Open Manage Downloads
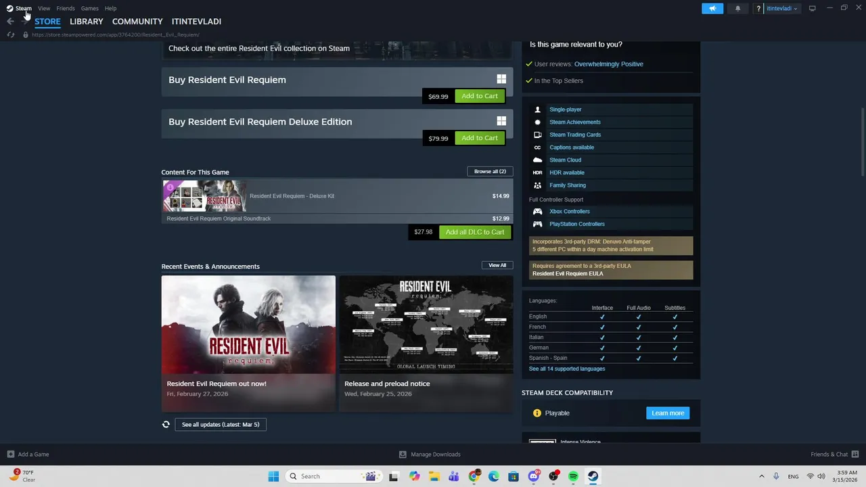The width and height of the screenshot is (866, 487). (430, 455)
